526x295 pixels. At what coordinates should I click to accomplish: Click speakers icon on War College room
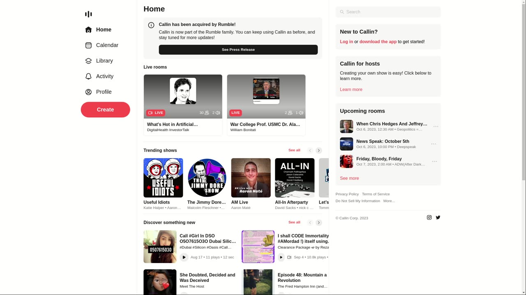tap(301, 113)
